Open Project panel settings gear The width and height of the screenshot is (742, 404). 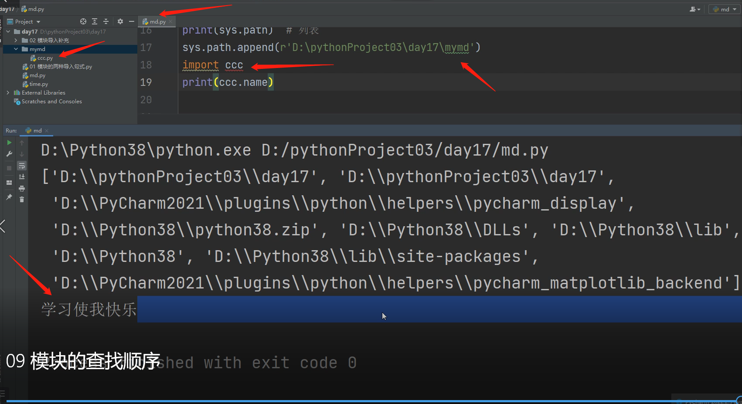click(120, 21)
